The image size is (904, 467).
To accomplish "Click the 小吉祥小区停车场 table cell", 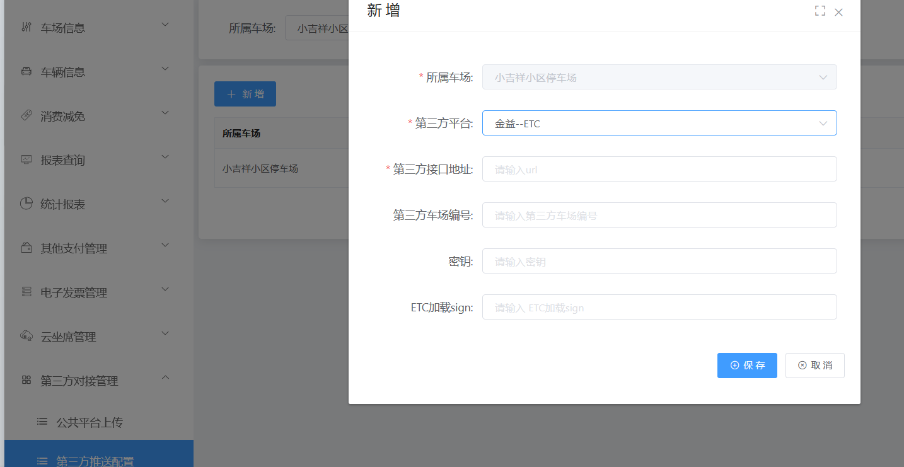I will [260, 168].
